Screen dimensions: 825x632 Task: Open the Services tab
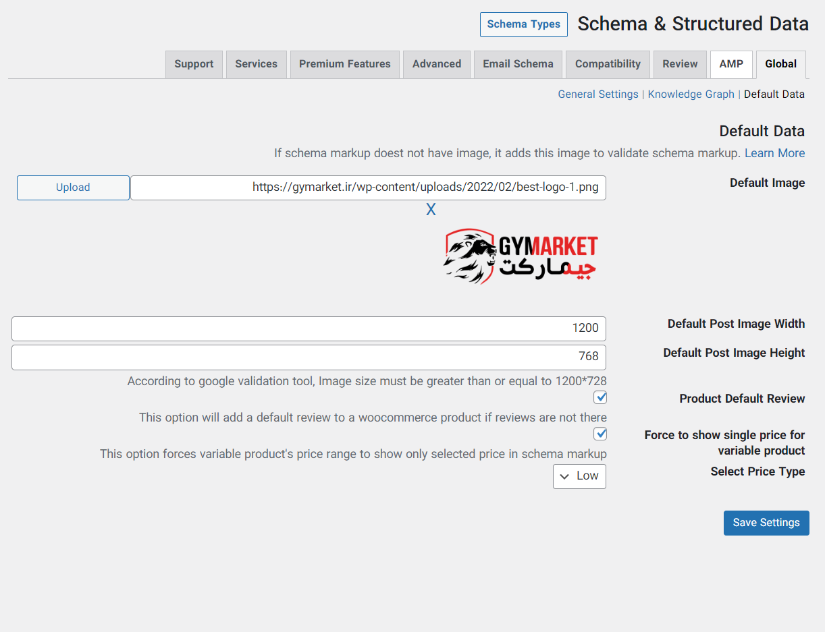256,64
